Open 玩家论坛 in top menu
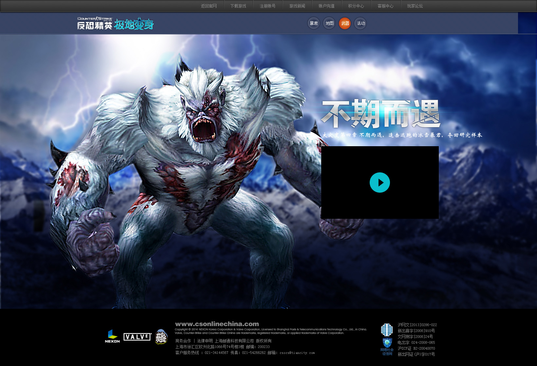537x366 pixels. click(415, 6)
